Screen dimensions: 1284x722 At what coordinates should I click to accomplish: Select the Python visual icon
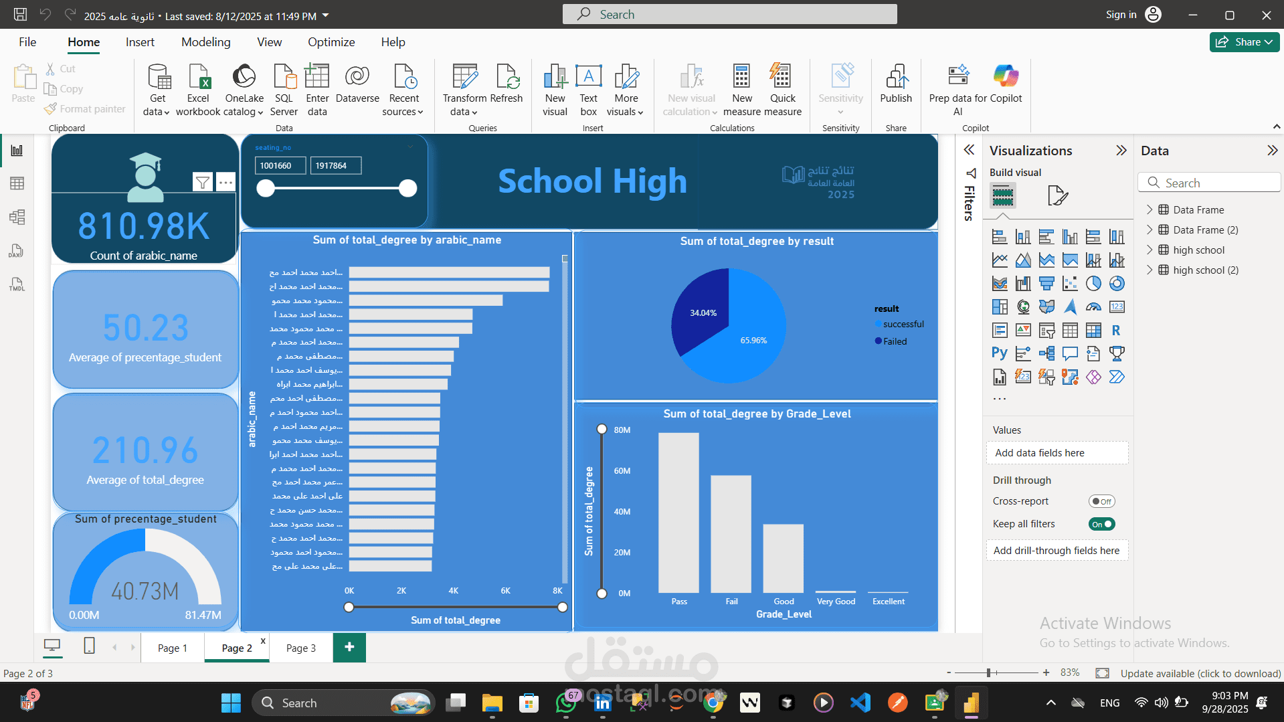pos(1000,353)
